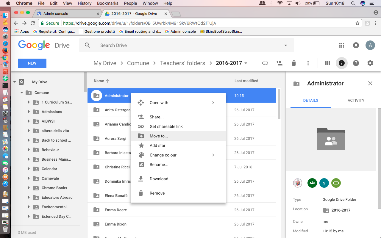Click the Get link chain icon in toolbar
This screenshot has width=381, height=238.
point(265,63)
